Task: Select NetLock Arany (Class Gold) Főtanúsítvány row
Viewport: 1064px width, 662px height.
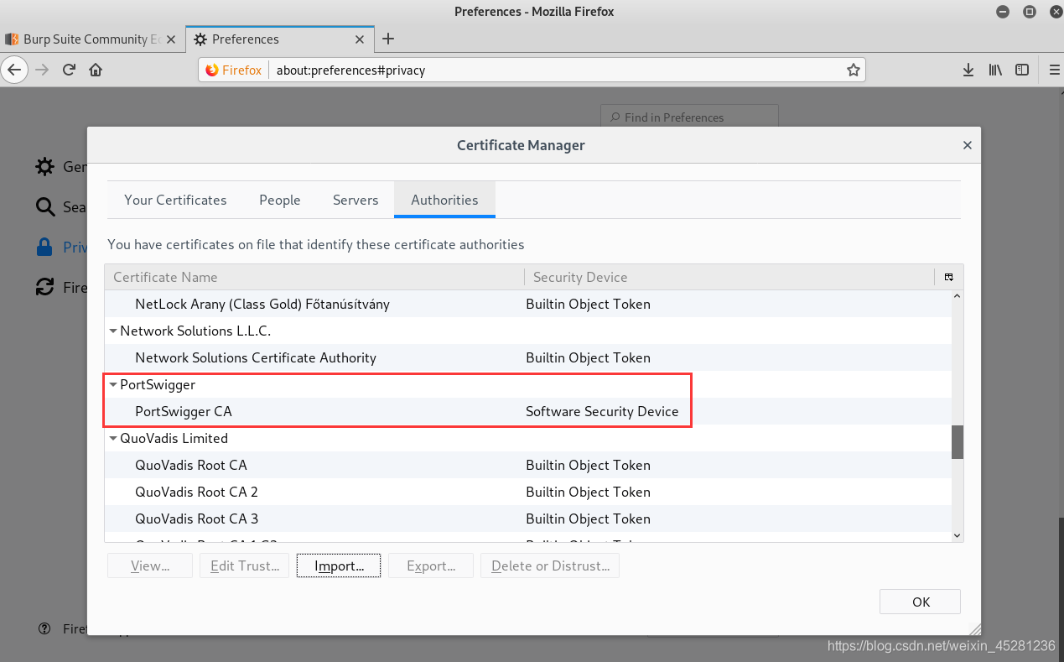Action: tap(528, 304)
